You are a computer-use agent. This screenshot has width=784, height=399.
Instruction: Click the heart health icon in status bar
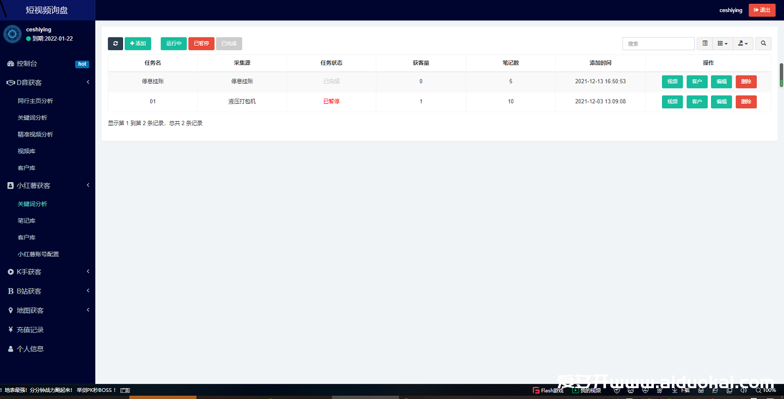[x=645, y=390]
